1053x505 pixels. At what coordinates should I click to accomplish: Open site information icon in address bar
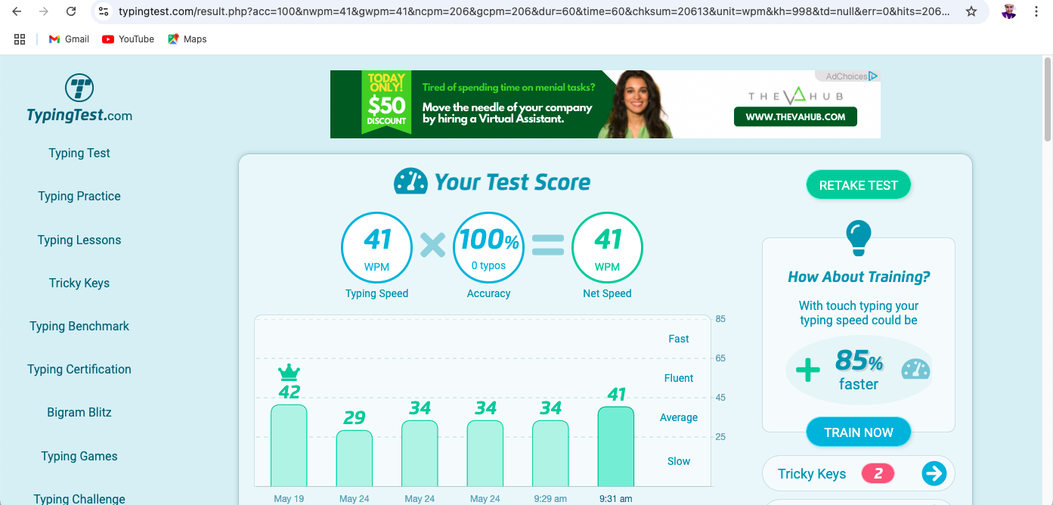[x=104, y=11]
